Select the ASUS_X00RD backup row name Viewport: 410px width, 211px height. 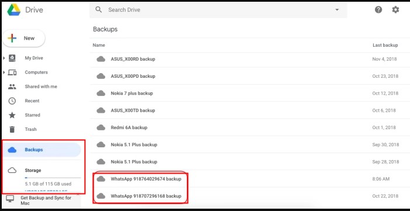133,59
